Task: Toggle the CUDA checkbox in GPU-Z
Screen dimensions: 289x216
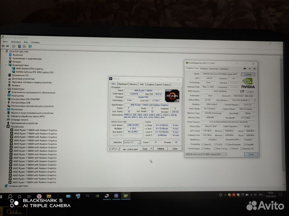Action: (x=215, y=144)
